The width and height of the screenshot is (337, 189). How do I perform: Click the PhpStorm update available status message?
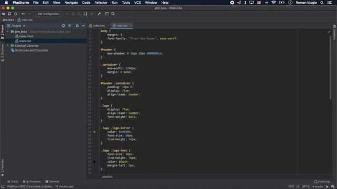pos(41,187)
